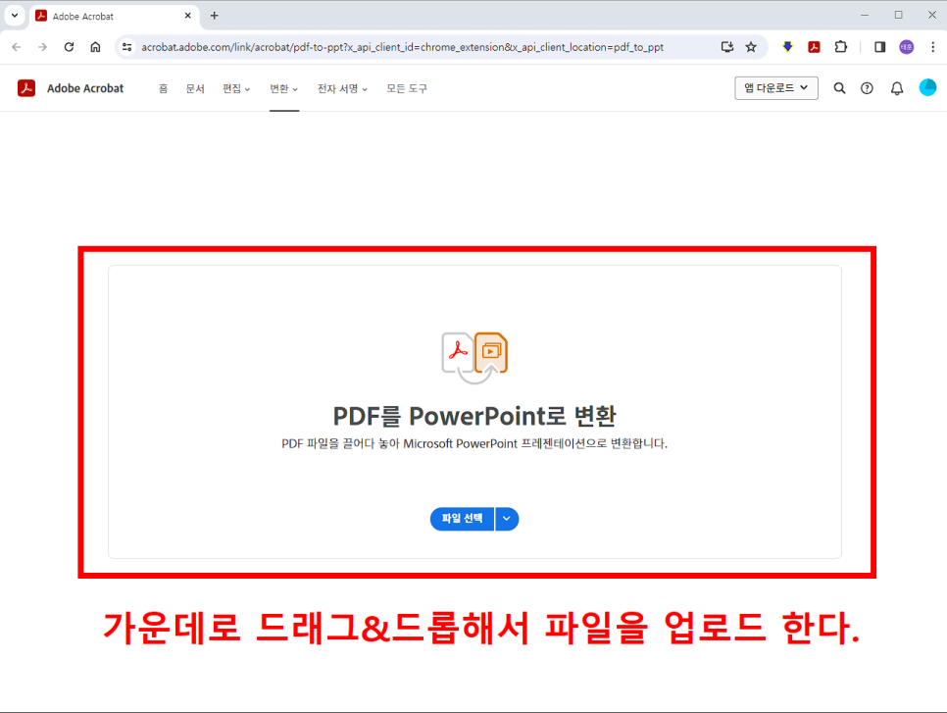947x713 pixels.
Task: Click the PDF to PowerPoint conversion graphic
Action: [x=474, y=357]
